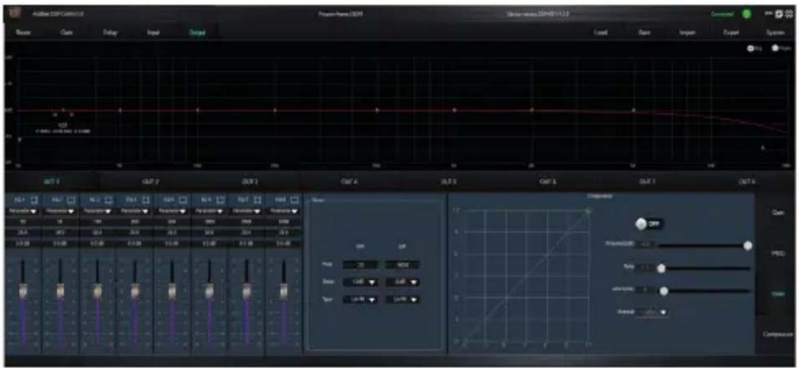This screenshot has width=799, height=368.
Task: Switch to the OUT 6 tab
Action: pyautogui.click(x=547, y=181)
